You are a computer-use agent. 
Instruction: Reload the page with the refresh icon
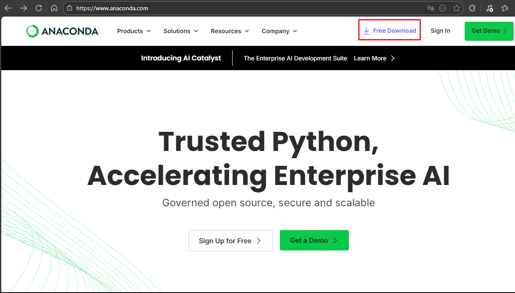click(39, 8)
